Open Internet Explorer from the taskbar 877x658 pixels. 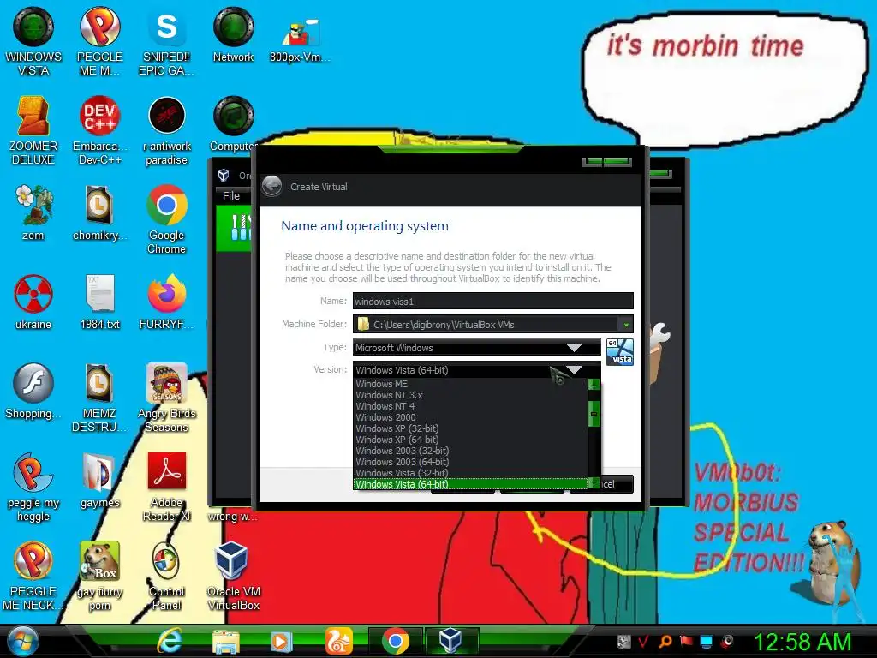170,641
